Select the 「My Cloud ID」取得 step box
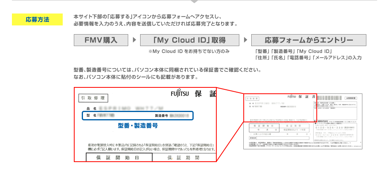The width and height of the screenshot is (389, 172). point(190,40)
